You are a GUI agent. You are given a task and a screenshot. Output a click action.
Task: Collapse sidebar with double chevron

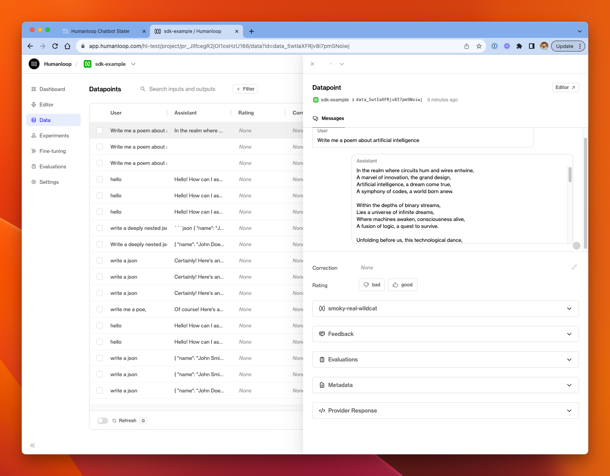pyautogui.click(x=33, y=445)
